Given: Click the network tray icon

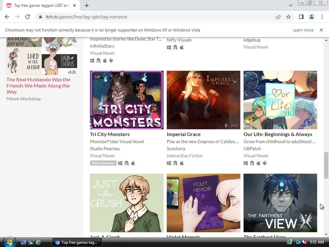Looking at the screenshot, I should pyautogui.click(x=298, y=242).
